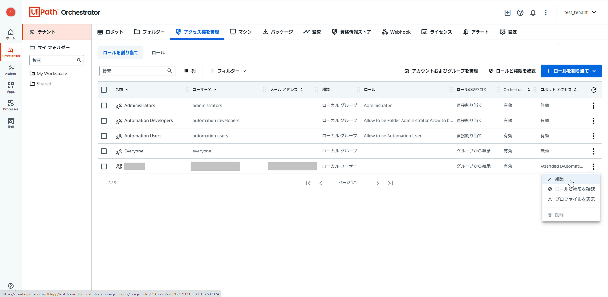Image resolution: width=608 pixels, height=297 pixels.
Task: Open the ロール sub-tab
Action: (x=158, y=53)
